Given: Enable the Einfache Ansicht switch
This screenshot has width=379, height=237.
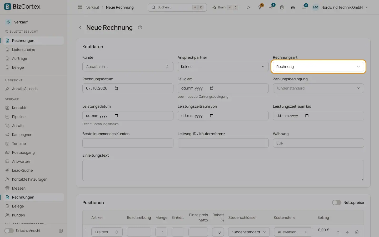Looking at the screenshot, I should pos(9,231).
